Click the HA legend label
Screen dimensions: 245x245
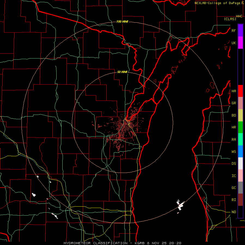[x=234, y=91]
